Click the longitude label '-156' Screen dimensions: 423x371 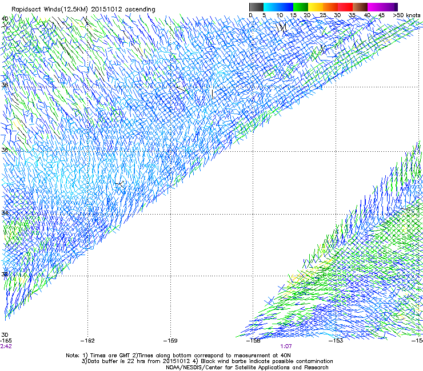point(253,341)
